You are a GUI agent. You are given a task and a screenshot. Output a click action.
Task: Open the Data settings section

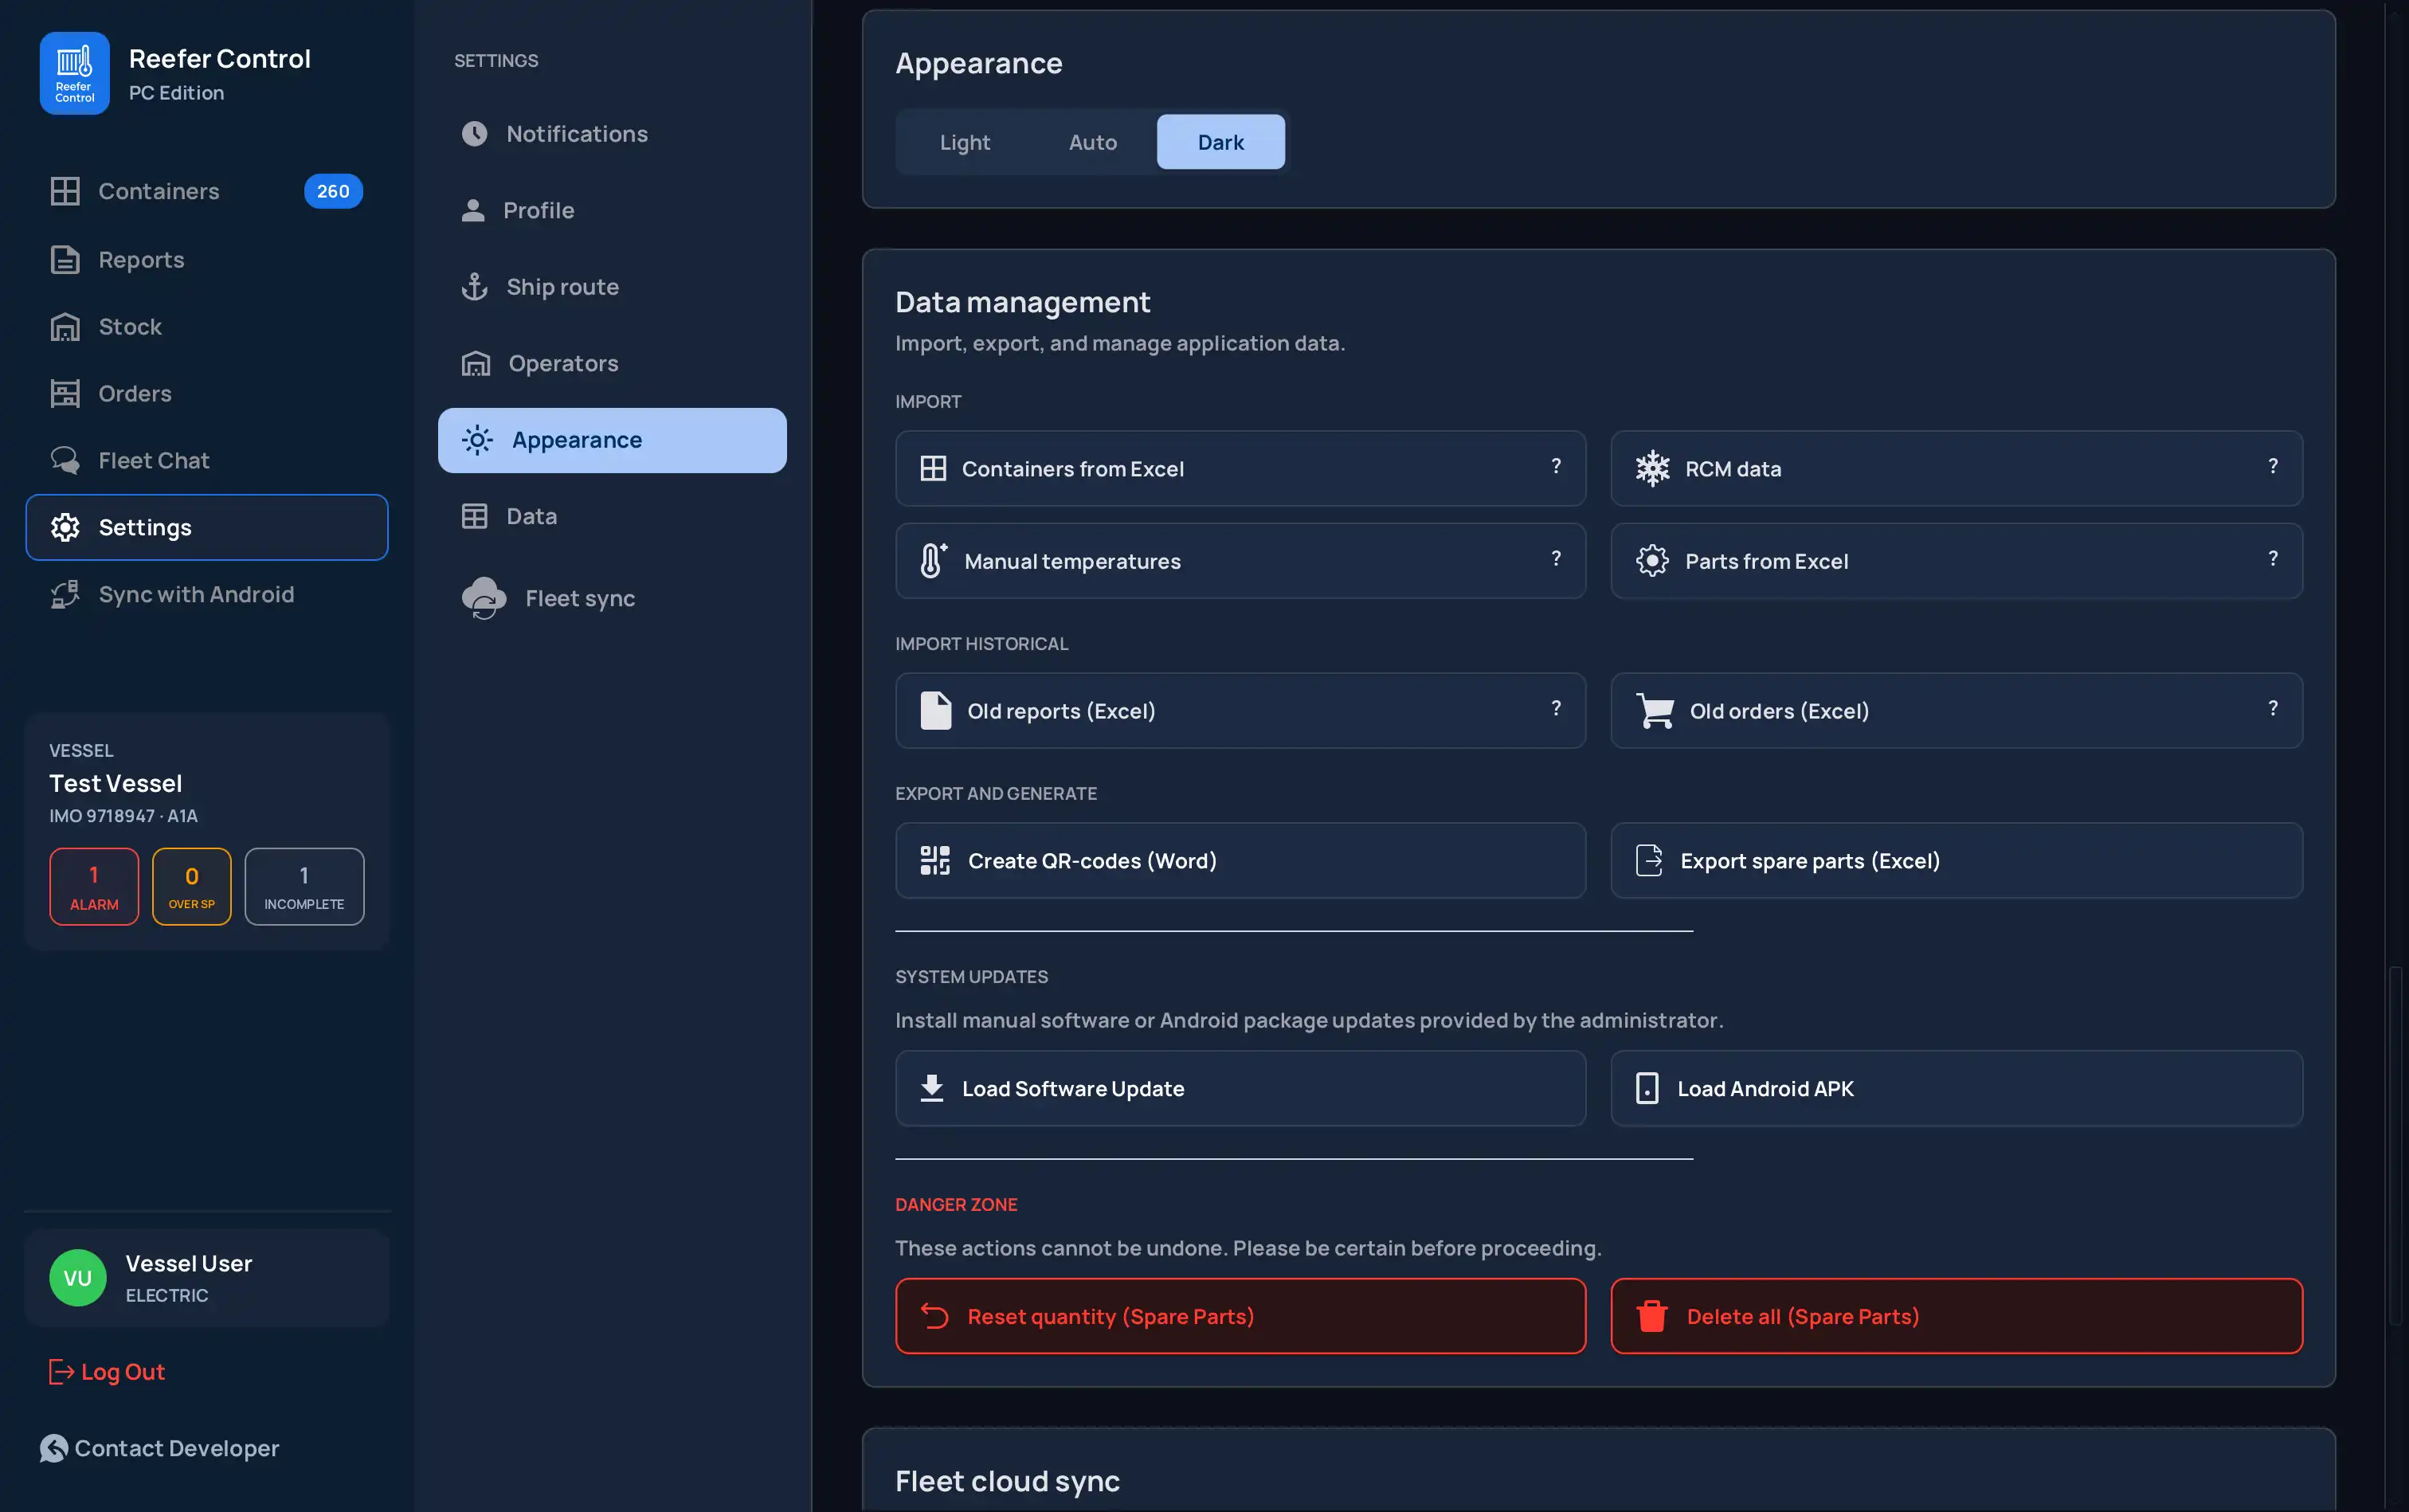pyautogui.click(x=612, y=516)
